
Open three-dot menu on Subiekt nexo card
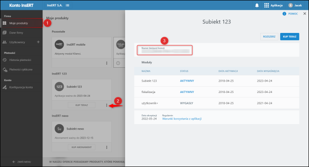[107, 147]
